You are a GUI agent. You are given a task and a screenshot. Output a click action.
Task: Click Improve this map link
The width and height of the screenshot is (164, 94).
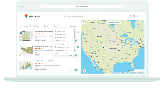point(139,73)
